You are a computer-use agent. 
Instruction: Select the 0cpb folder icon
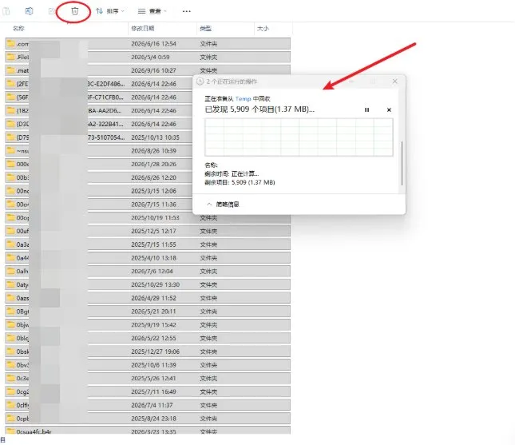click(11, 419)
